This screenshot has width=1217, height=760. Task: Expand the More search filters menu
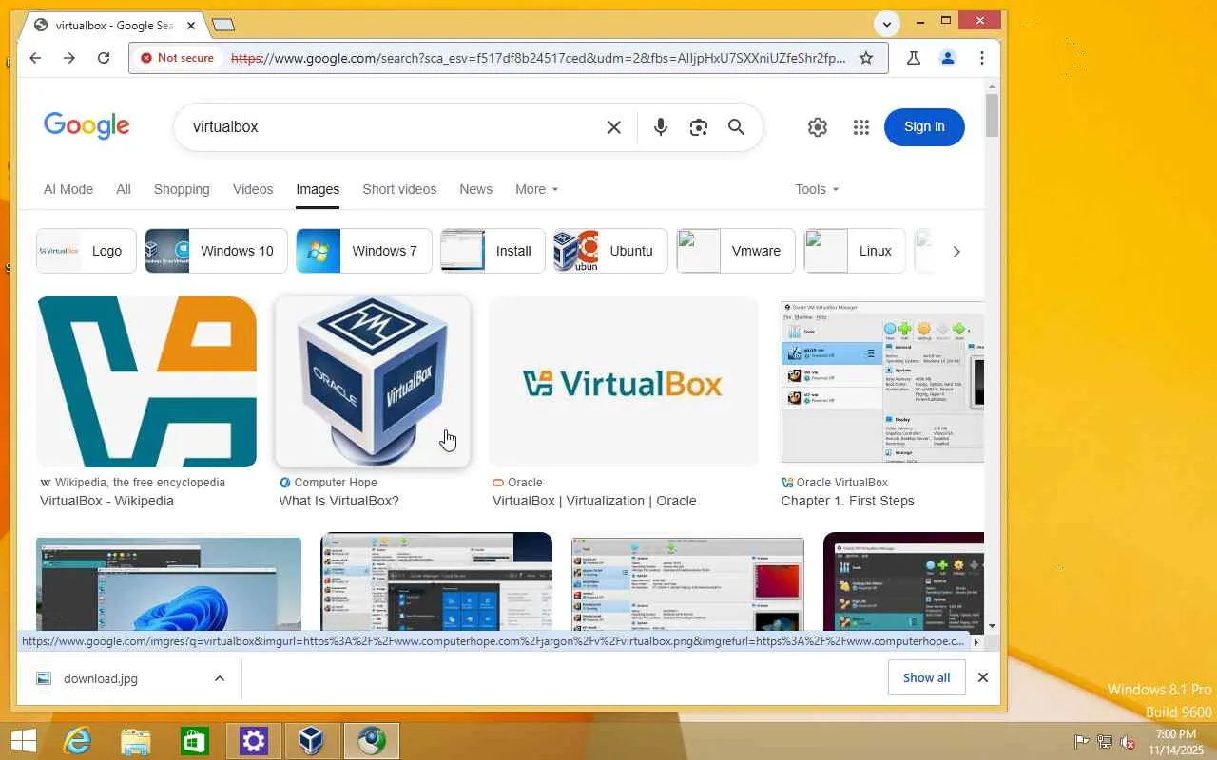[x=537, y=189]
